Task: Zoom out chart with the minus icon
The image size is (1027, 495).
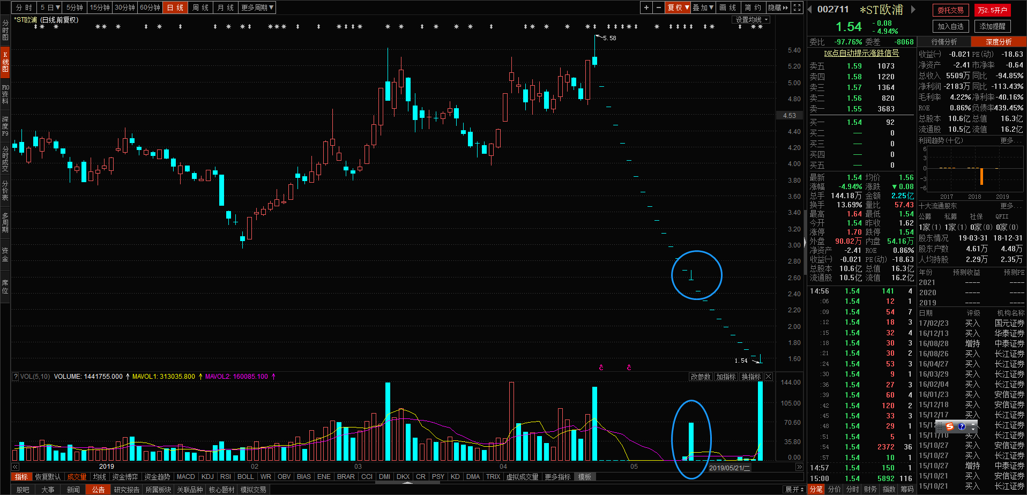Action: (x=659, y=7)
